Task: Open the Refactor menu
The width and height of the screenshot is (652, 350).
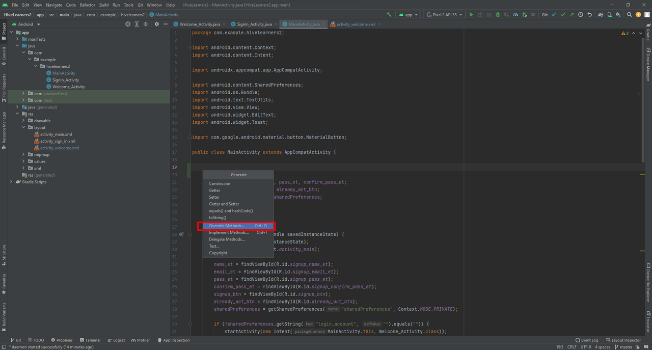Action: (x=87, y=5)
